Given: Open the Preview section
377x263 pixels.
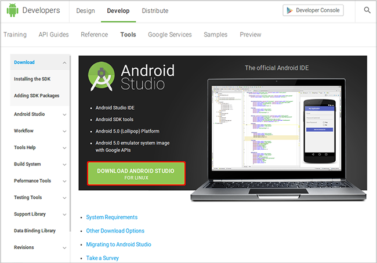Looking at the screenshot, I should pos(251,35).
